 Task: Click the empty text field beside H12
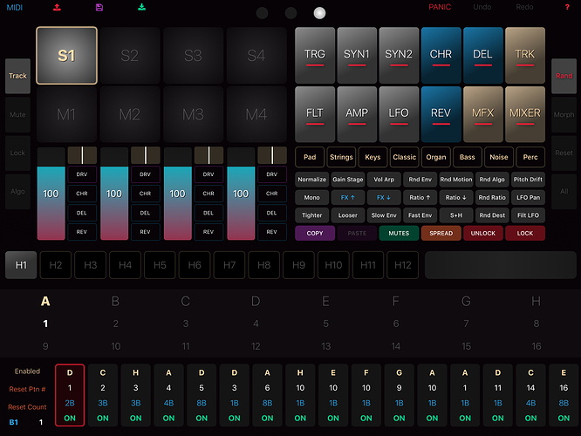501,265
